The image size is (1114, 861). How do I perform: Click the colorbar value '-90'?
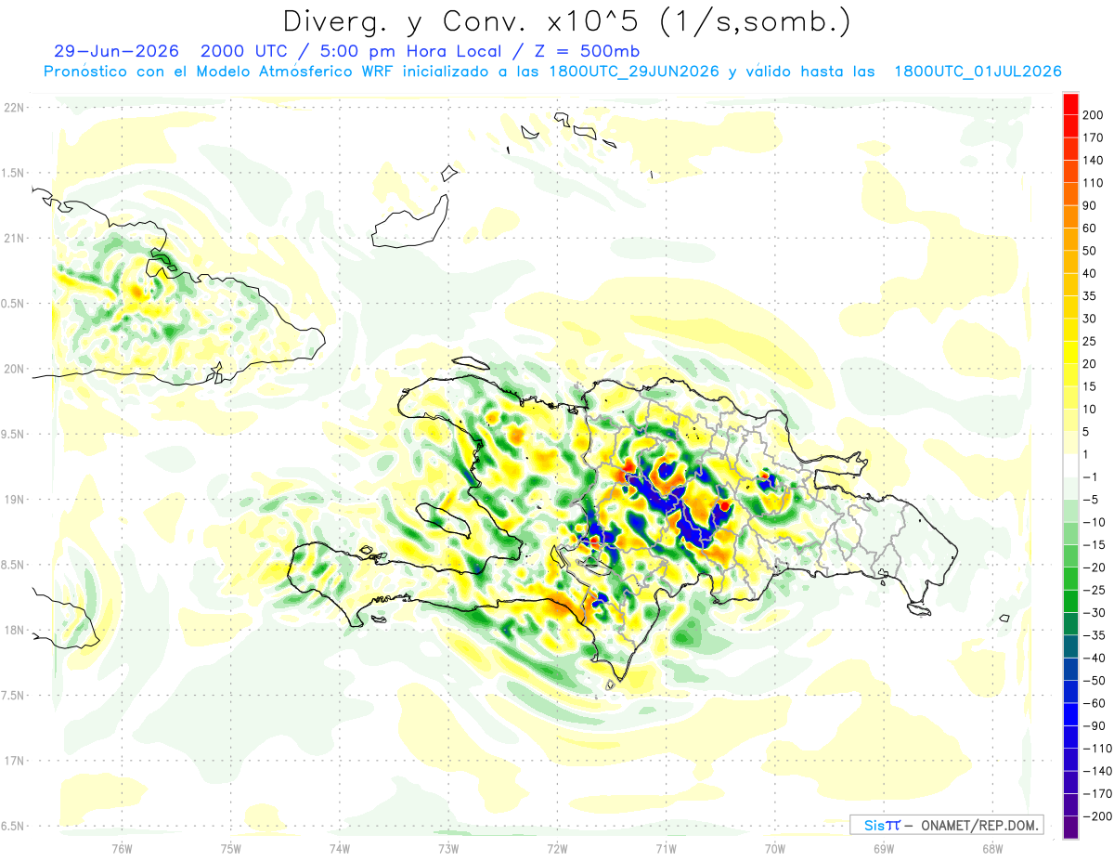[1095, 725]
